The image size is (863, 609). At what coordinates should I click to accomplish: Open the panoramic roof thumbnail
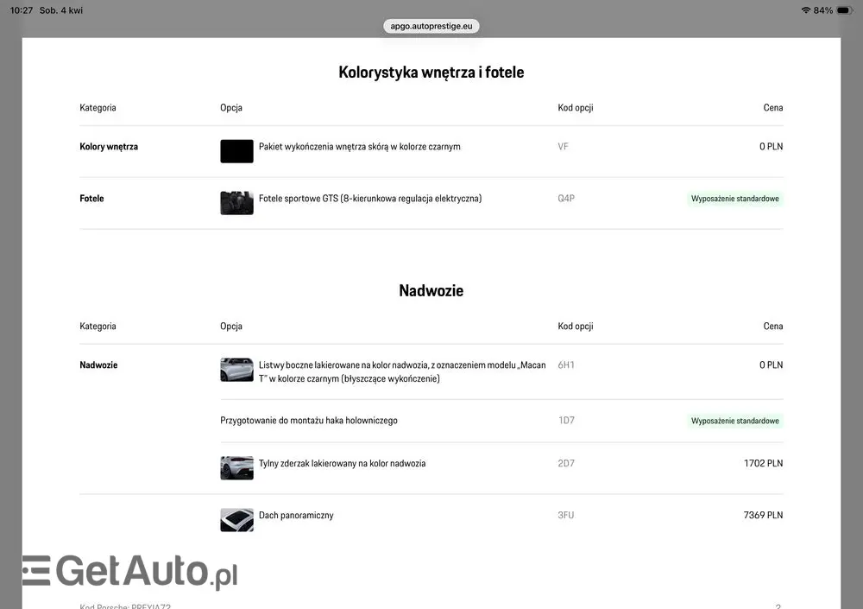(236, 519)
